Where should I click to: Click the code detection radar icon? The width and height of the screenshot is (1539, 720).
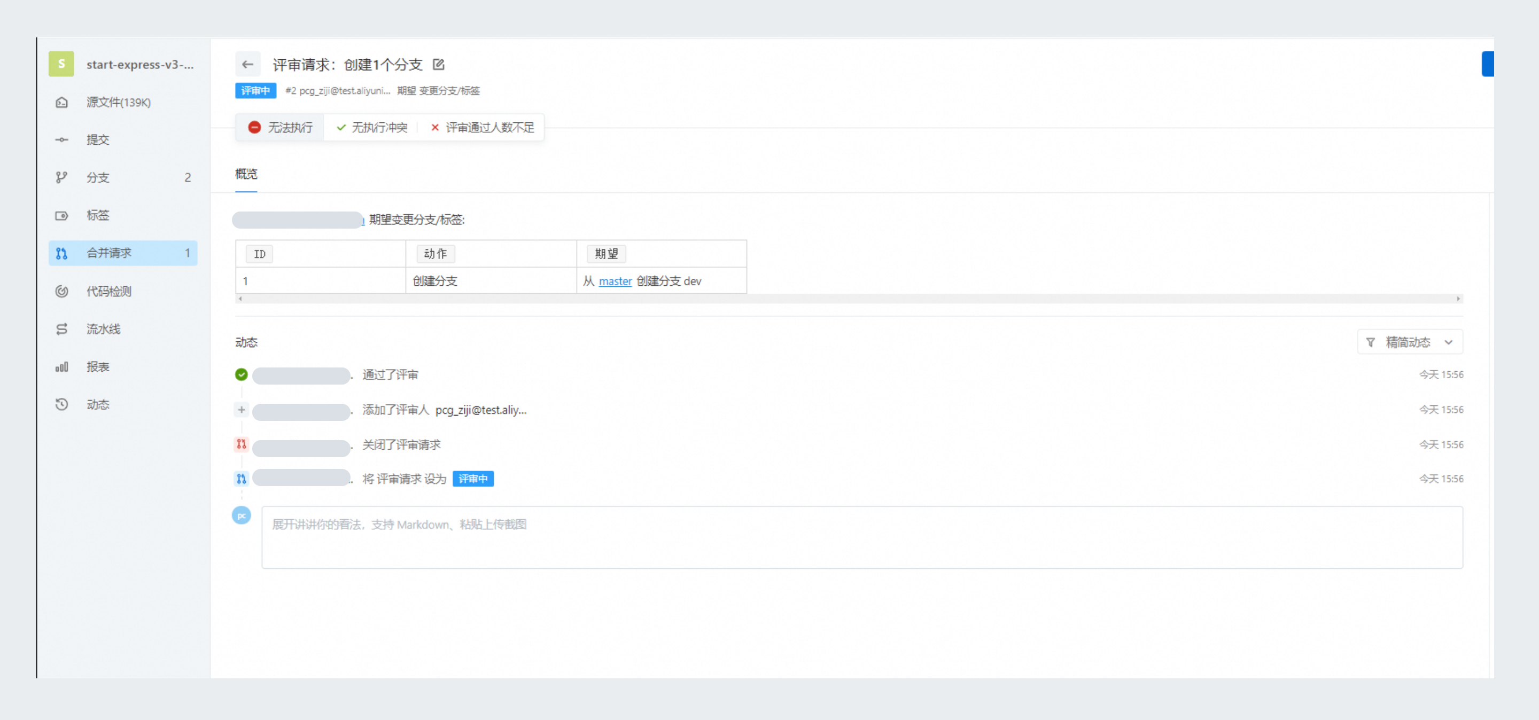pos(61,291)
